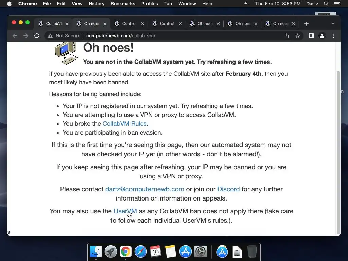Click the 'Oh noes!' heading
The width and height of the screenshot is (348, 261).
point(108,48)
